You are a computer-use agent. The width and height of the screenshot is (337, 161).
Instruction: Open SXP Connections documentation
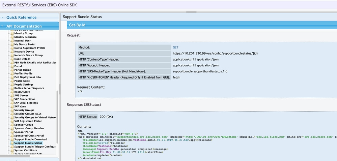click(x=25, y=99)
